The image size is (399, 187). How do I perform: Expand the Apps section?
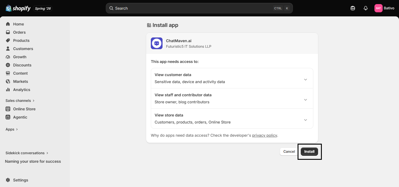[x=12, y=129]
